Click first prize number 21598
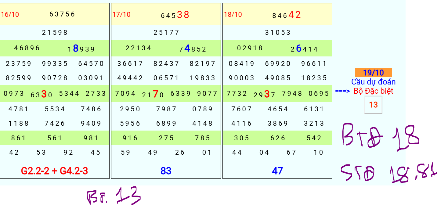The height and width of the screenshot is (205, 437). point(55,32)
